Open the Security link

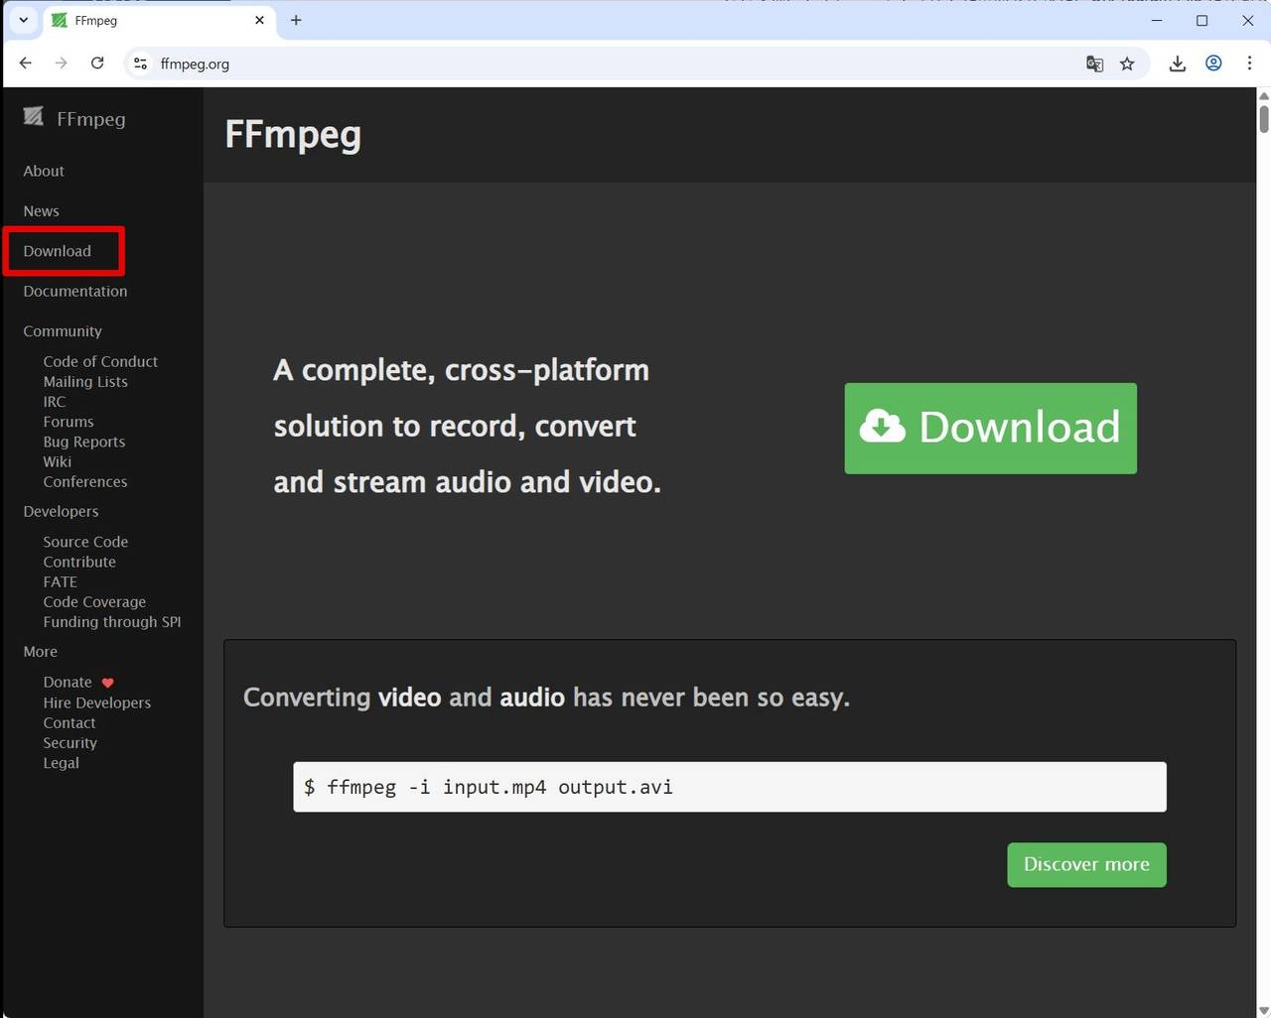(x=71, y=742)
